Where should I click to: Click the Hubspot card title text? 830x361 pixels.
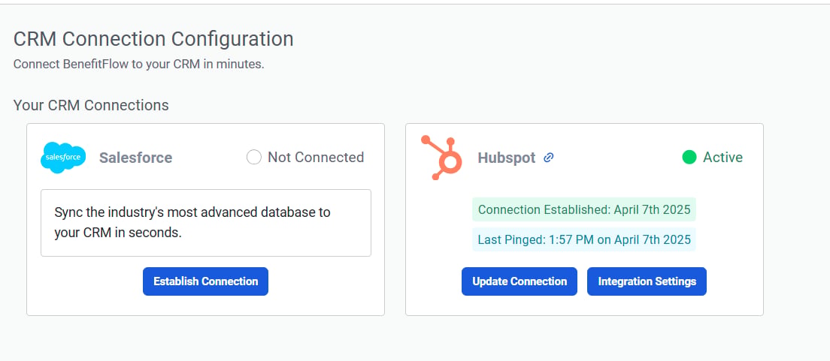point(507,158)
